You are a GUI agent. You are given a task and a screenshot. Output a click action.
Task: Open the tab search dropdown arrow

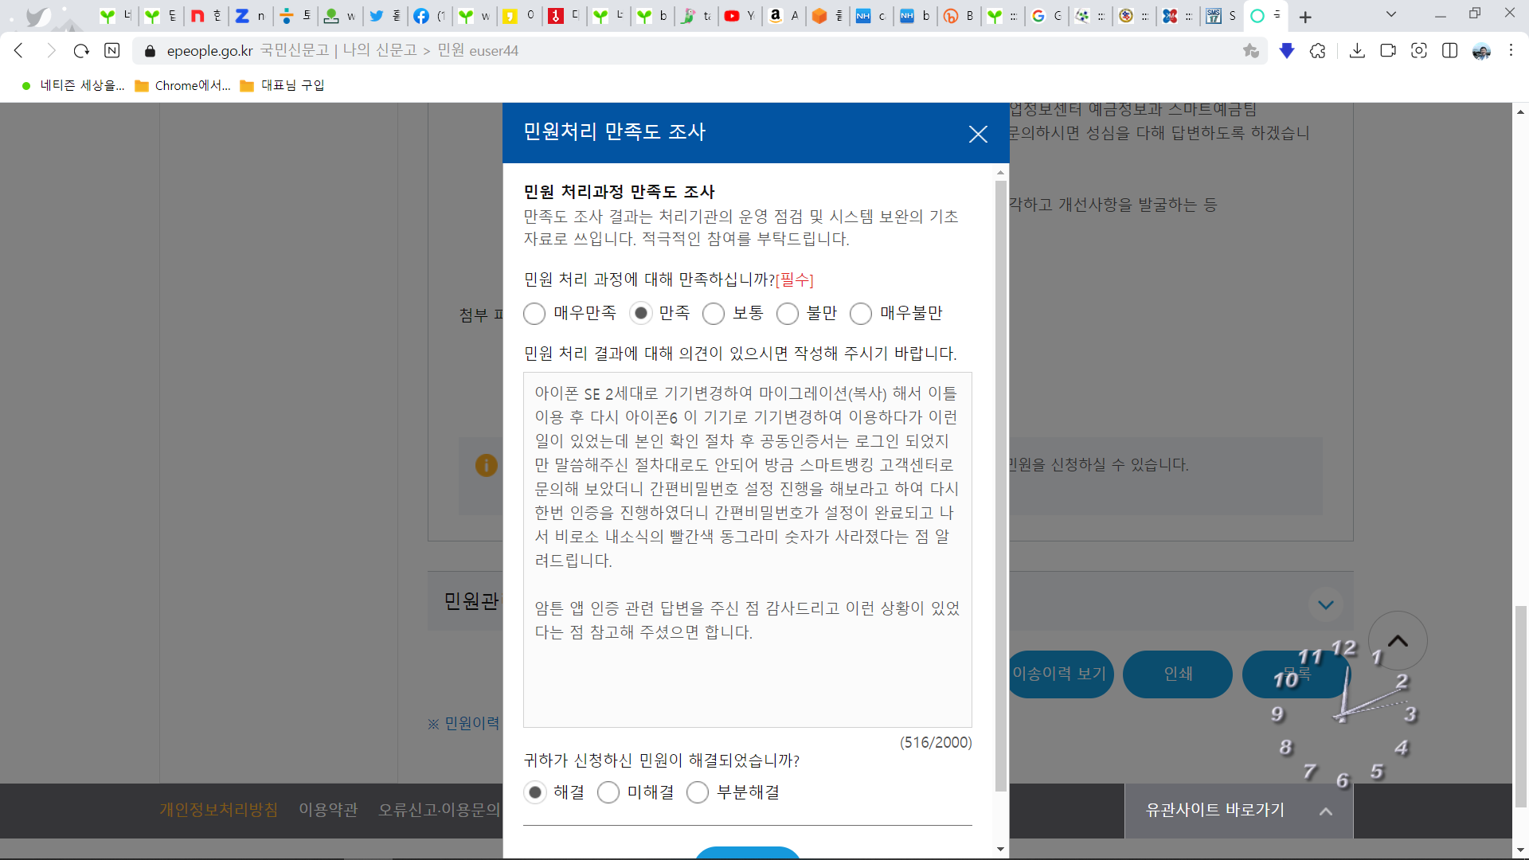[1391, 14]
